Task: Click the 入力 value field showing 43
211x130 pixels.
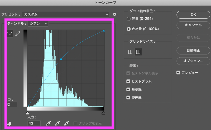Action: (34, 123)
